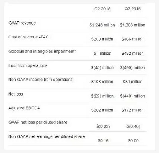Select the Cost of revenue -TAC label
This screenshot has height=153, width=159.
[x=29, y=37]
